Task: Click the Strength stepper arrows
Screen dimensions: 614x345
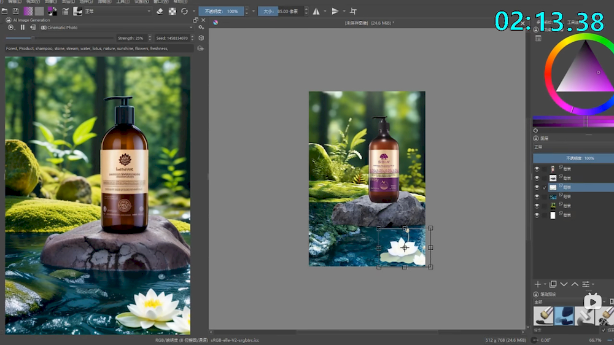Action: pos(150,38)
